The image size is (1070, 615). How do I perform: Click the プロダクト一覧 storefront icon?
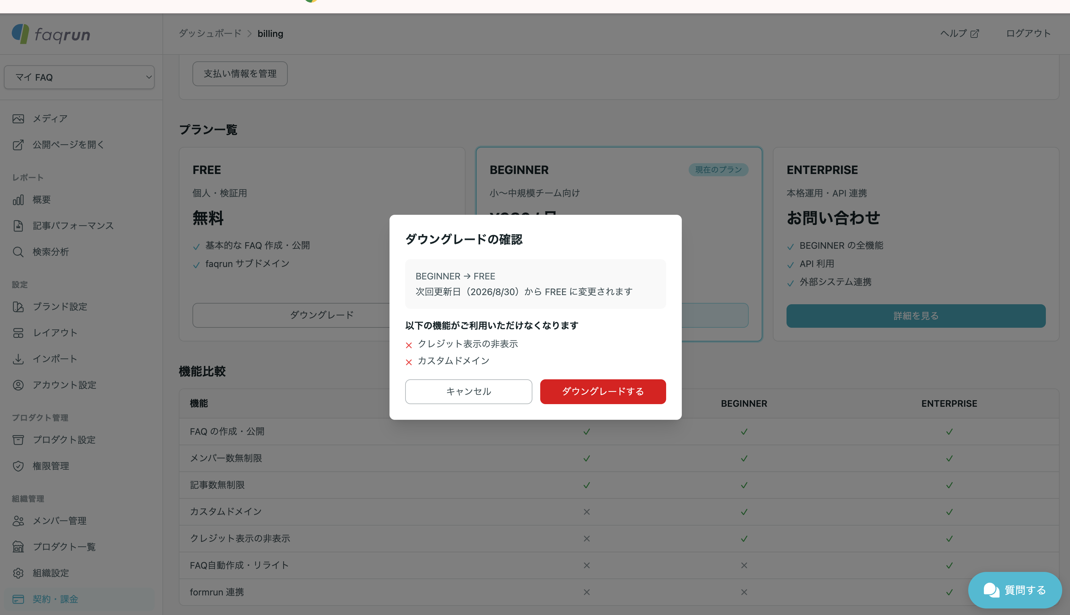(x=18, y=547)
